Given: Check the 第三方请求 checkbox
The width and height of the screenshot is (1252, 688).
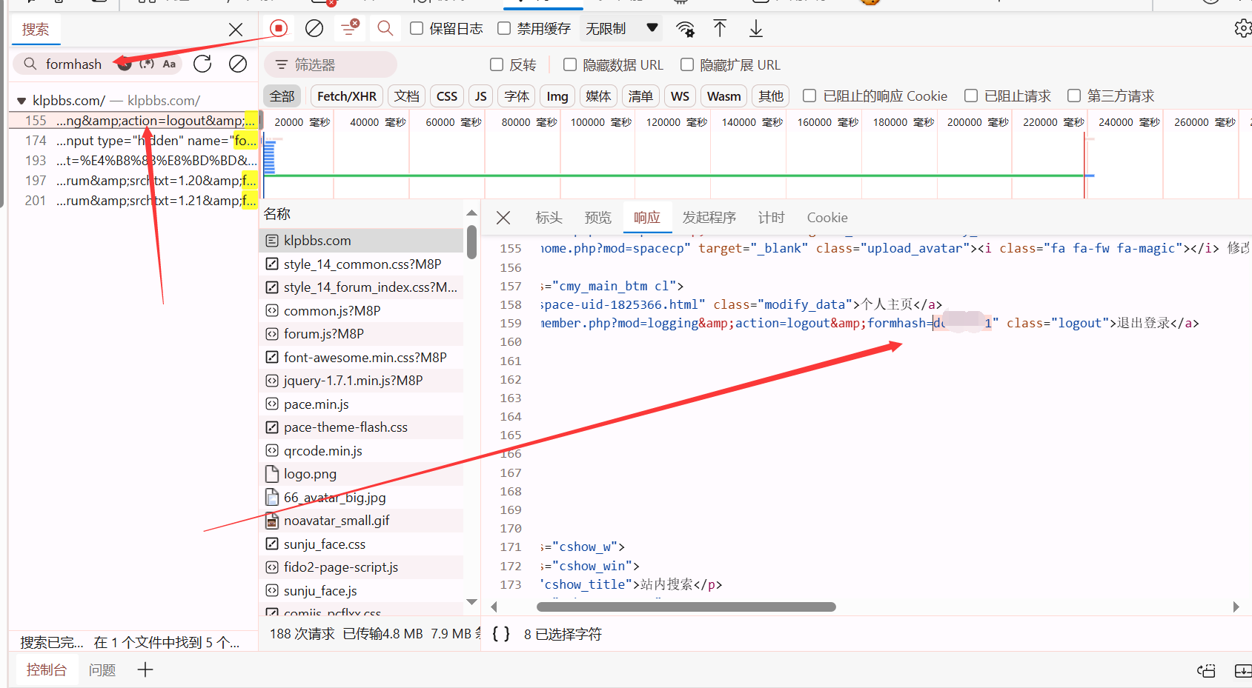Looking at the screenshot, I should tap(1074, 96).
